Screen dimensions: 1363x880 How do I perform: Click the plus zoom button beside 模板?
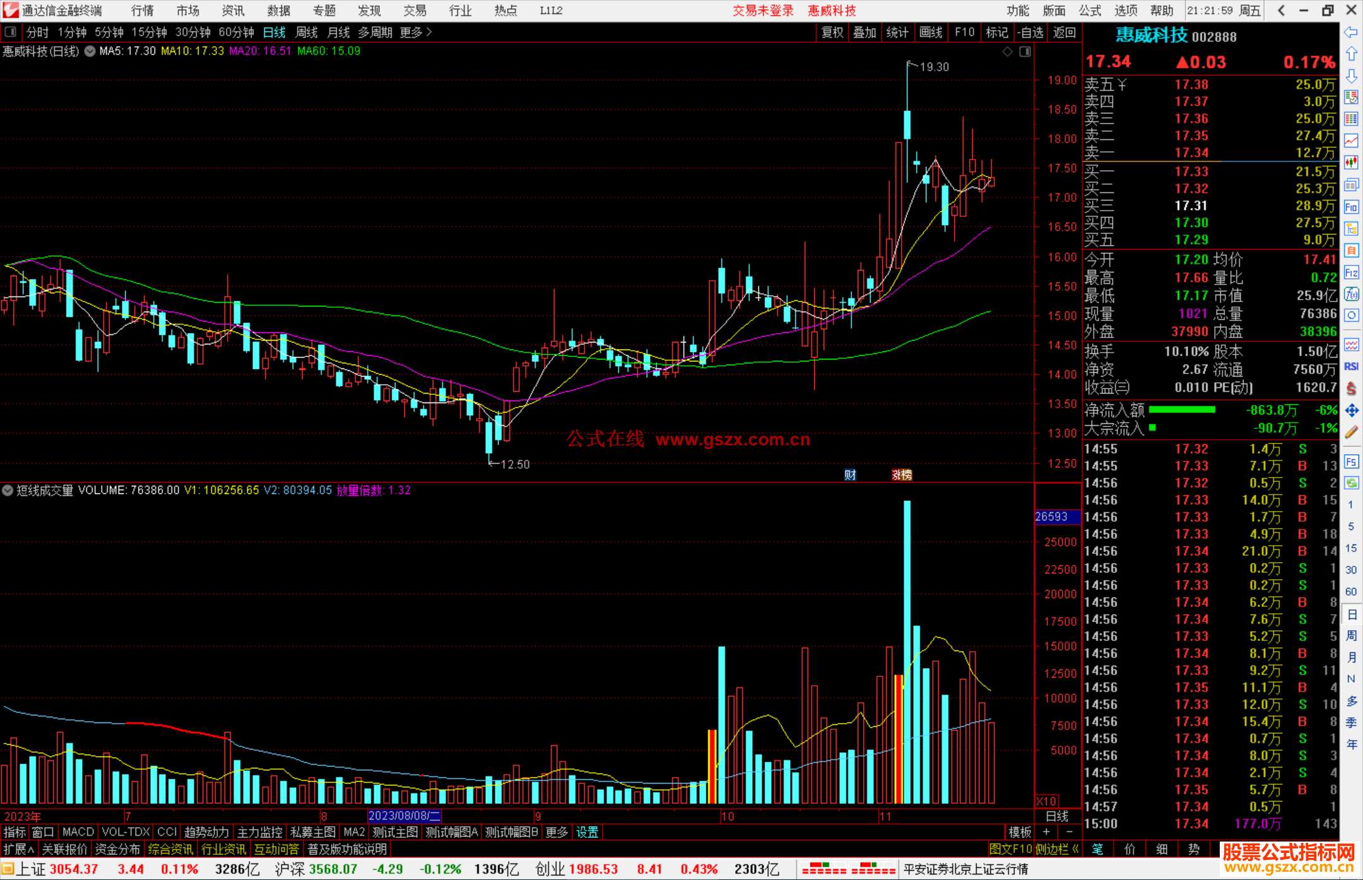(x=1046, y=832)
